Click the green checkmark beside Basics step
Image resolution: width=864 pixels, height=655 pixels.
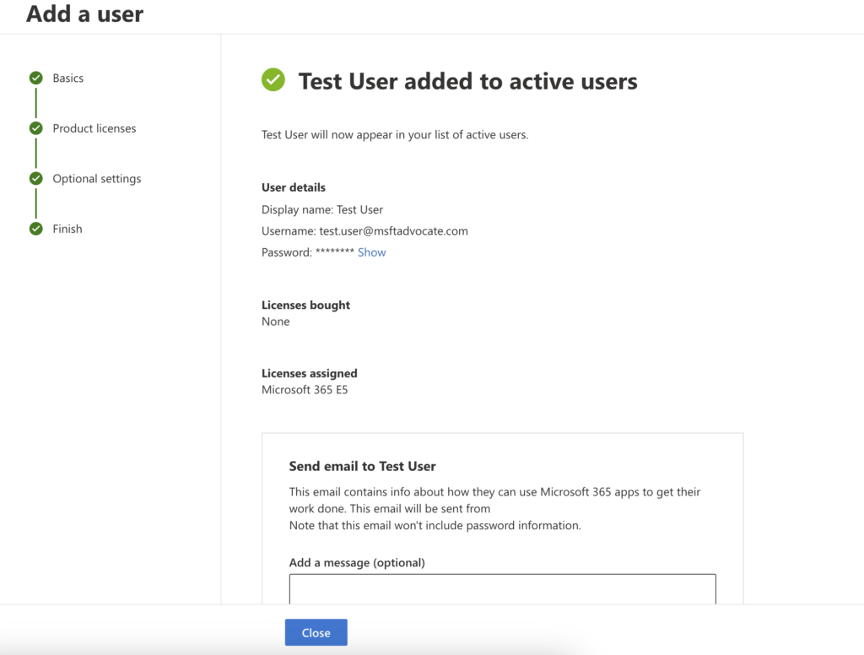(x=35, y=78)
